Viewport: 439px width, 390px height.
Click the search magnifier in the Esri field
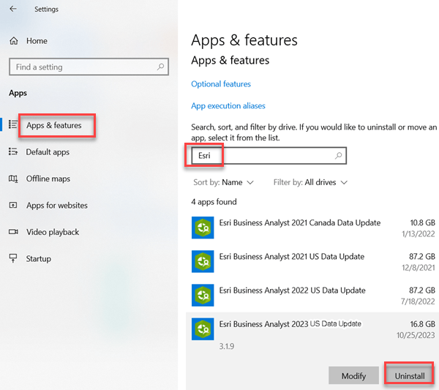click(x=339, y=155)
